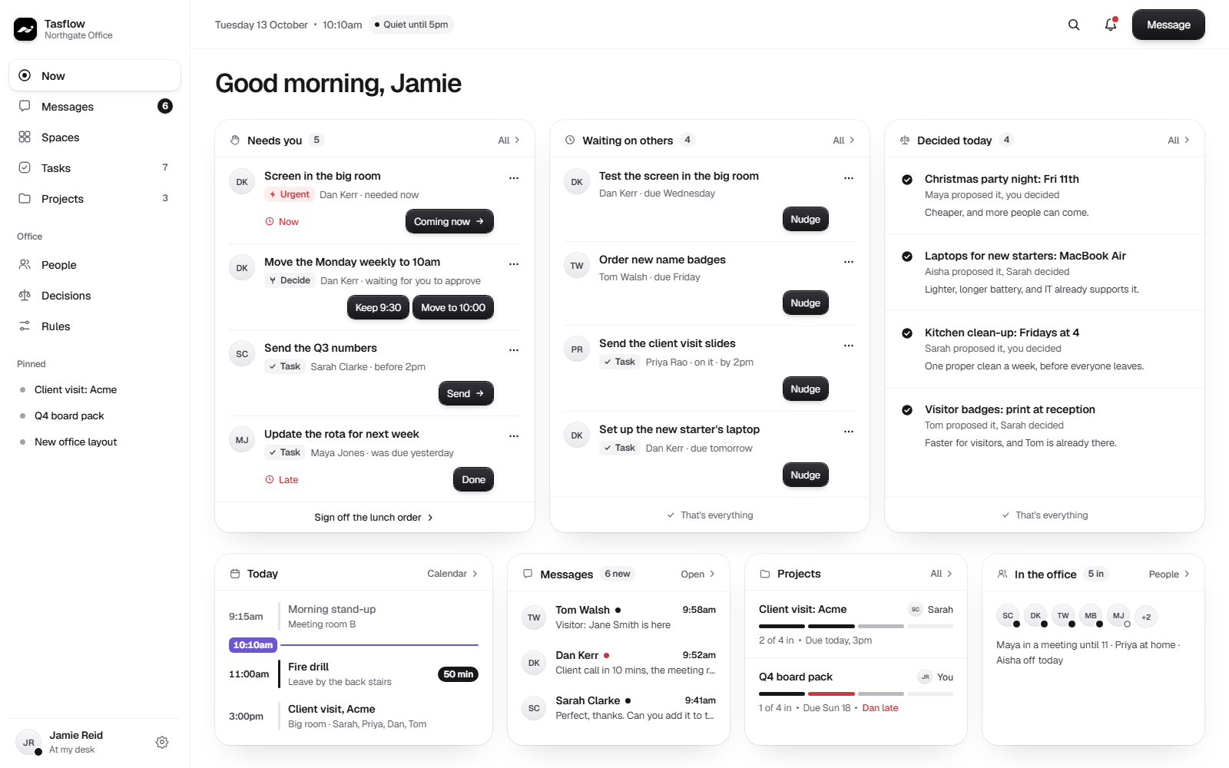Toggle check on Laptops for new starters decision
The image size is (1229, 768).
click(907, 256)
